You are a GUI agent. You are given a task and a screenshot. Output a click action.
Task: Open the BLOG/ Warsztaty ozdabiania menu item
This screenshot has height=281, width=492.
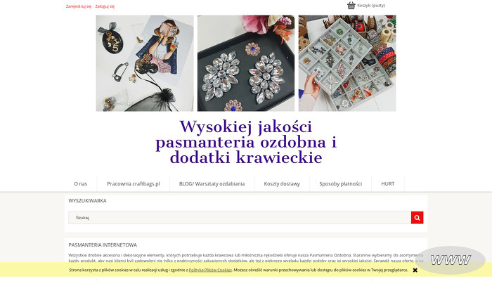tap(212, 184)
